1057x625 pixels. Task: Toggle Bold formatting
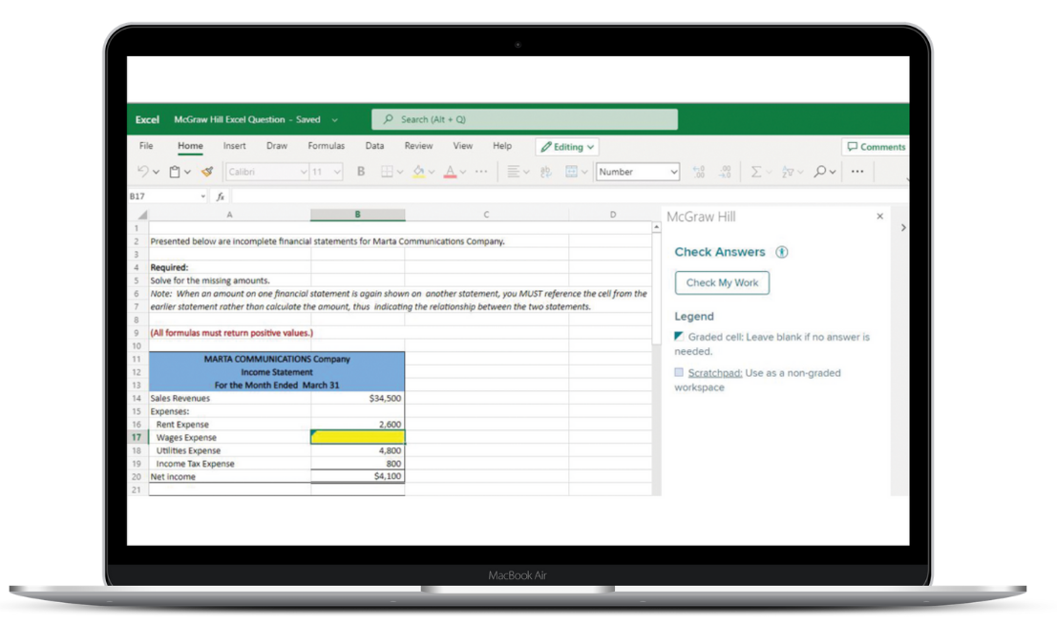[361, 172]
